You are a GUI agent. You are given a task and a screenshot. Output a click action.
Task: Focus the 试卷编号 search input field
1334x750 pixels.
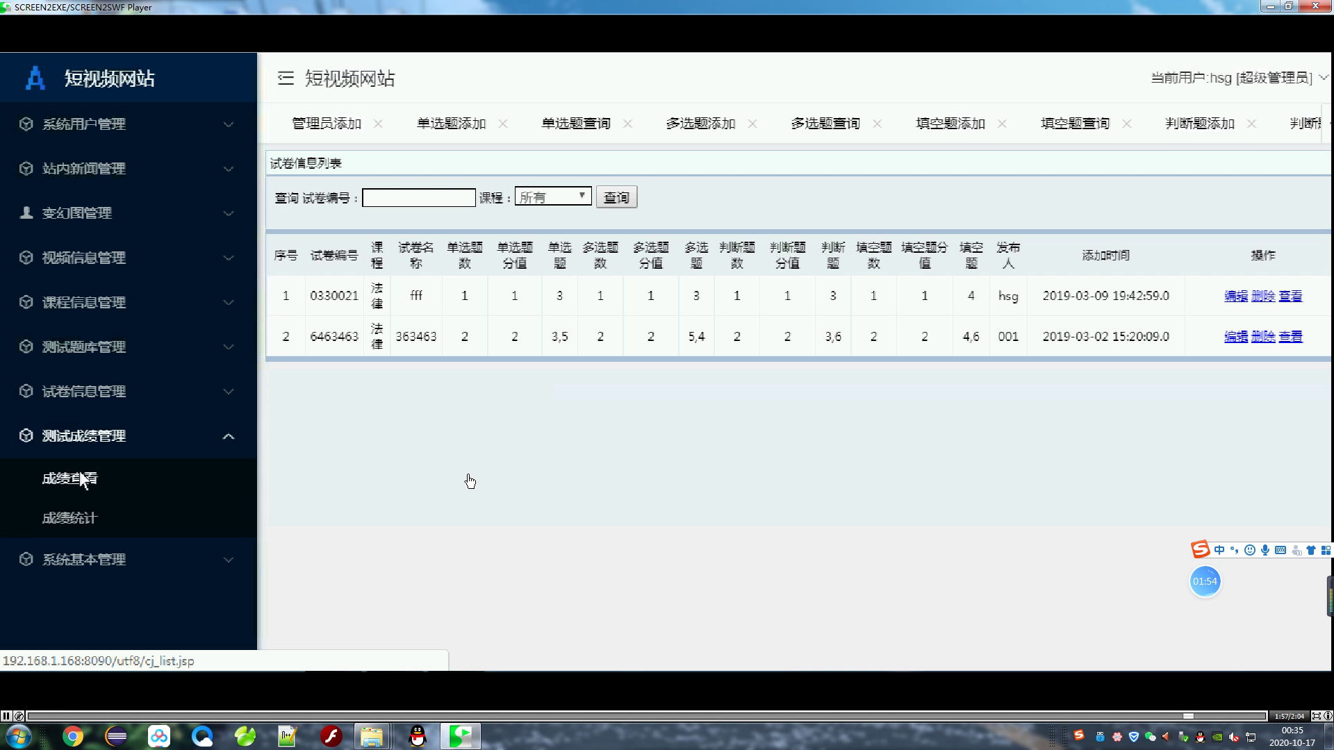(x=419, y=198)
